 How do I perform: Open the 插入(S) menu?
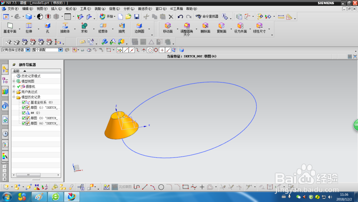(x=57, y=9)
